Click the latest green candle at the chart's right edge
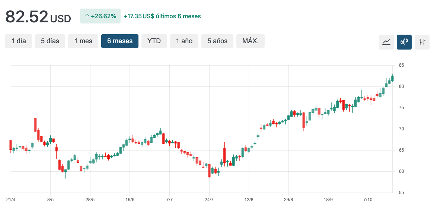This screenshot has height=209, width=434. pyautogui.click(x=392, y=78)
